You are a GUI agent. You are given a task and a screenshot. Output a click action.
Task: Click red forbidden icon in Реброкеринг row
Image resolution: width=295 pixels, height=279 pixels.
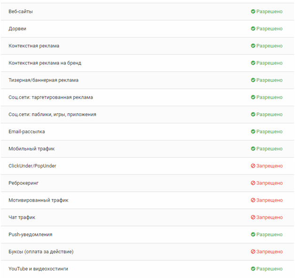pyautogui.click(x=253, y=183)
